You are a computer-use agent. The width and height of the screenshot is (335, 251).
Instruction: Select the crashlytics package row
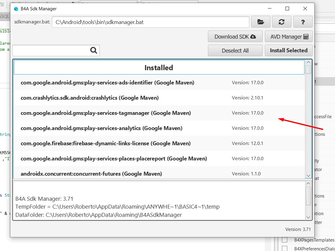(x=159, y=98)
